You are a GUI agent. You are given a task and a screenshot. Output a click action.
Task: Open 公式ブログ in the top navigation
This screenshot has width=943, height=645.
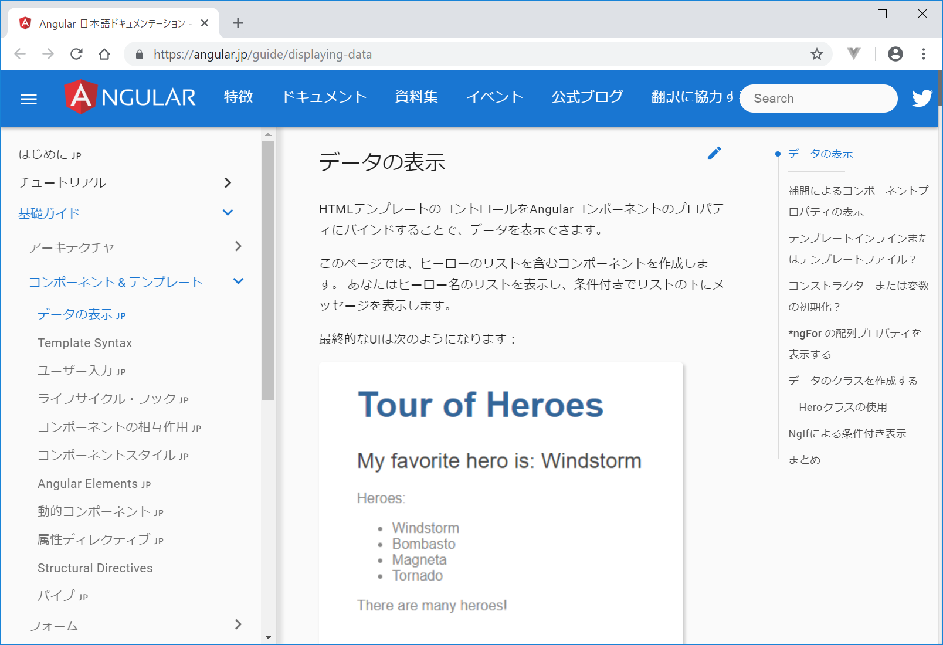point(587,97)
